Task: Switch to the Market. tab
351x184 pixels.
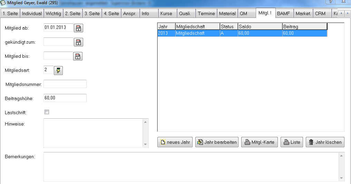Action: [x=303, y=13]
